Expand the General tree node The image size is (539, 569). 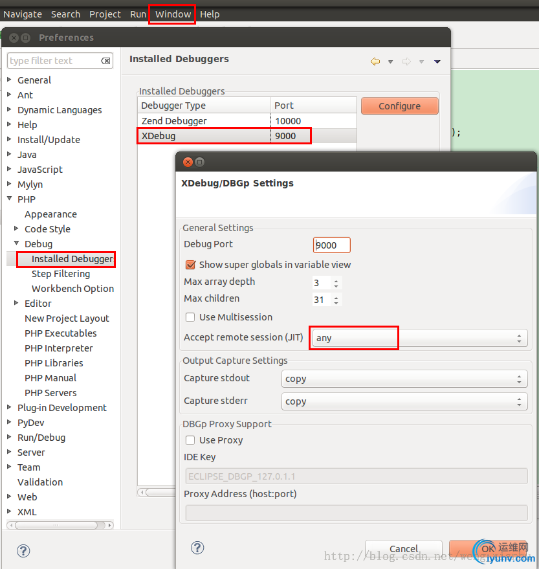10,80
